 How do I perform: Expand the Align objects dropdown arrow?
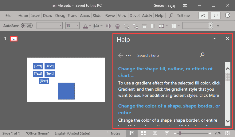(x=101, y=26)
